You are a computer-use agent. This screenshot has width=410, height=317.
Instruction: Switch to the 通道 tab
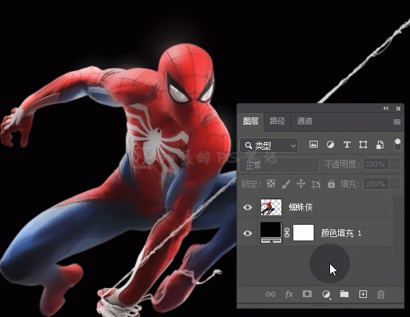pos(305,121)
